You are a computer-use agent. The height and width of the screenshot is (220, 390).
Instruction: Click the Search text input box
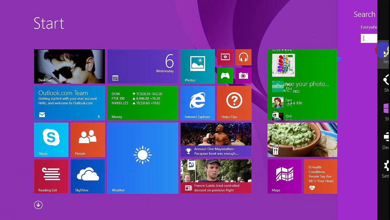369,38
